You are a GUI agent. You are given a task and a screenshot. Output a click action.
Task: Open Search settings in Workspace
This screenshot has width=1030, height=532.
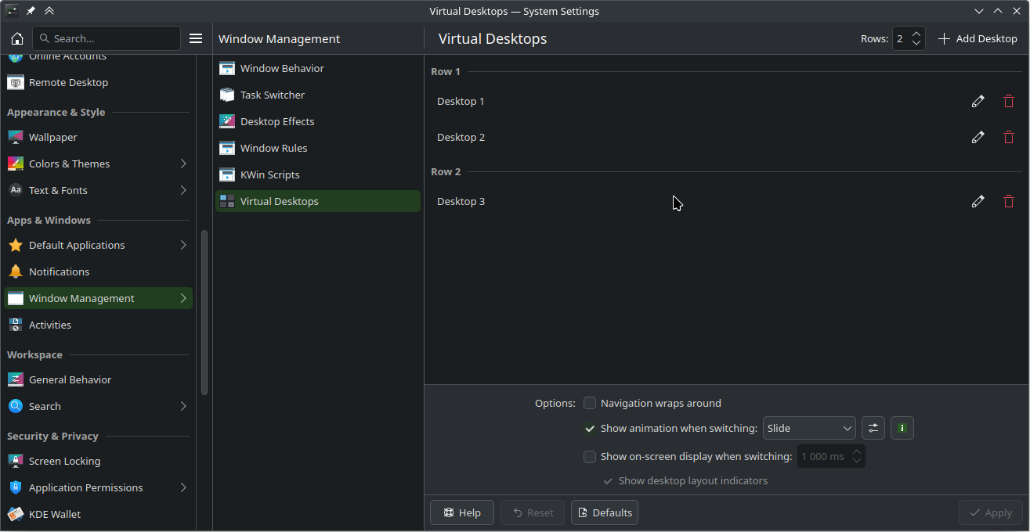point(98,406)
